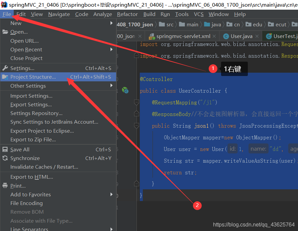Select Sync Settings to JetBrains Account...
The width and height of the screenshot is (298, 231).
click(58, 122)
